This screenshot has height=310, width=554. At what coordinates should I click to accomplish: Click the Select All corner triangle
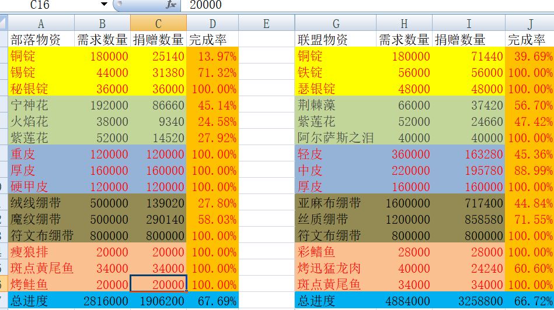pos(4,24)
